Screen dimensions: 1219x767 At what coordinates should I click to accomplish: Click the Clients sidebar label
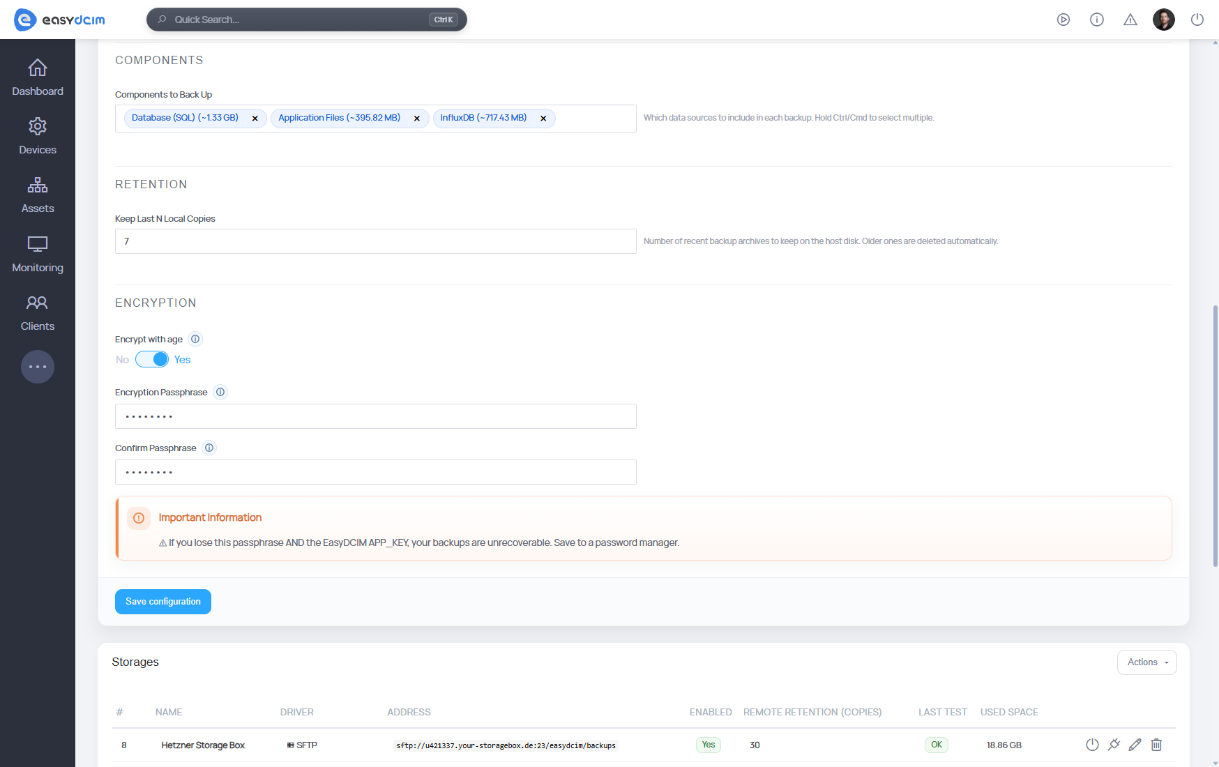click(38, 326)
